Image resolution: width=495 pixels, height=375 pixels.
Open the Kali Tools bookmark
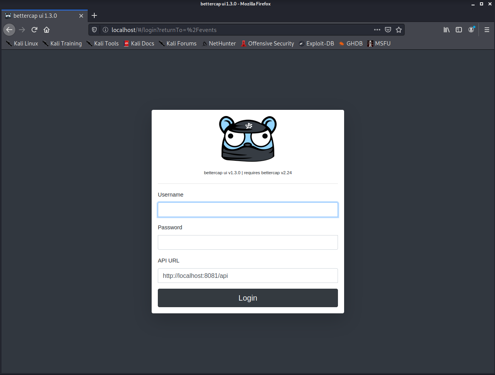[x=102, y=44]
